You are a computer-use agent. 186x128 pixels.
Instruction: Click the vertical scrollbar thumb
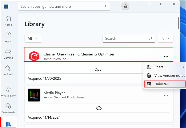pos(179,23)
